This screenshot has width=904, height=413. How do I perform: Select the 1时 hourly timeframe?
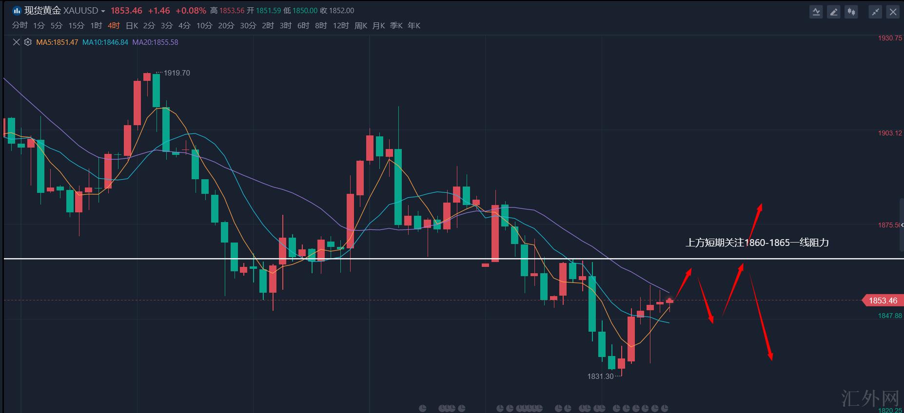96,26
